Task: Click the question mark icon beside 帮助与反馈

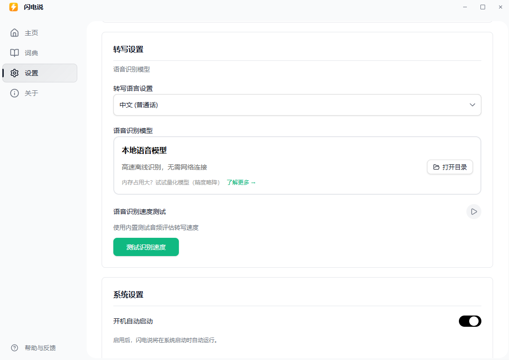Action: (x=14, y=348)
